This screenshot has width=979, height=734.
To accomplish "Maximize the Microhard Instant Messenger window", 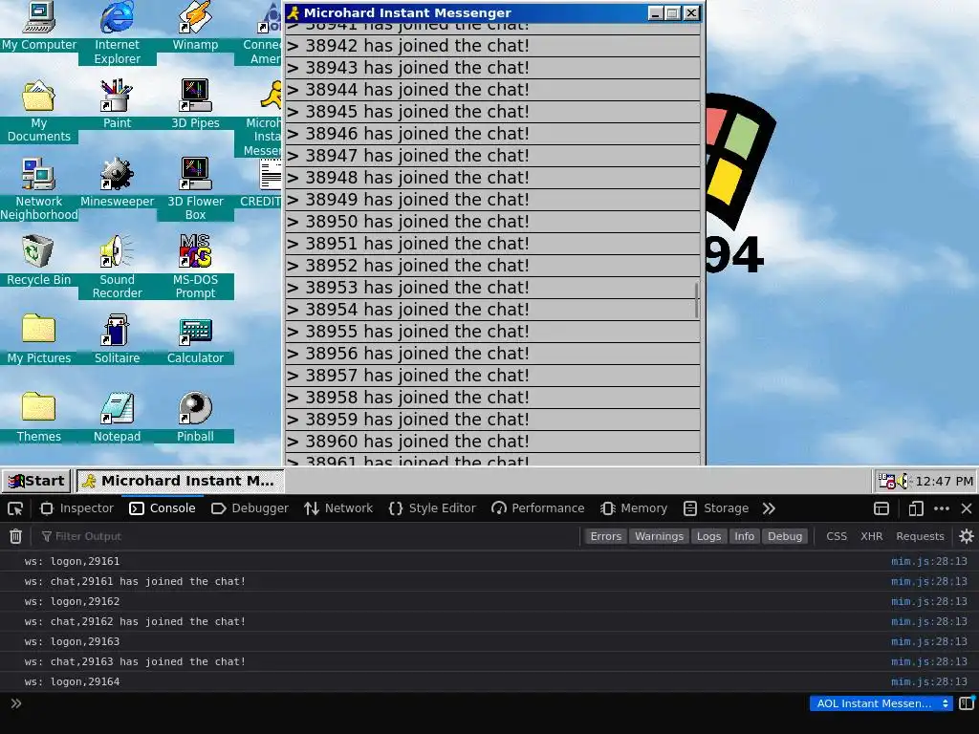I will pos(672,13).
